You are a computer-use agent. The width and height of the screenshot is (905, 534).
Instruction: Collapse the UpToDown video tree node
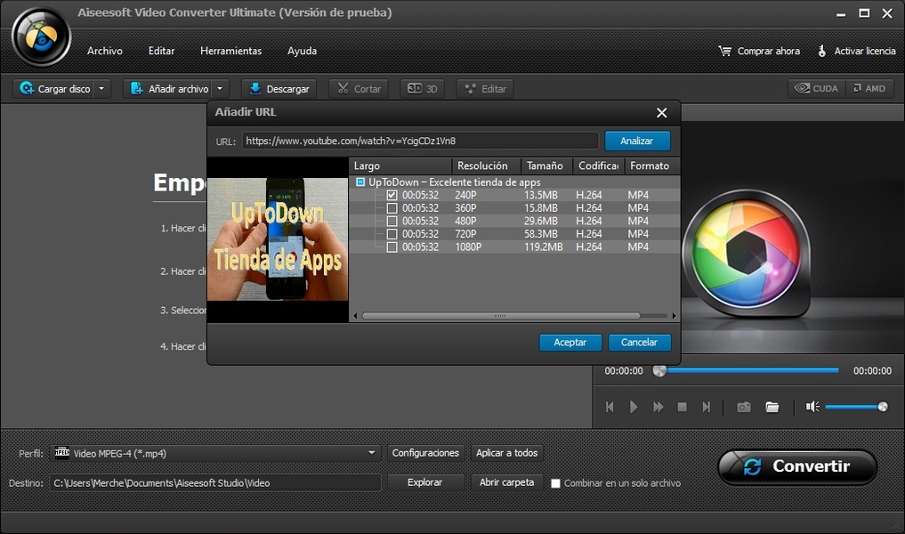point(360,182)
